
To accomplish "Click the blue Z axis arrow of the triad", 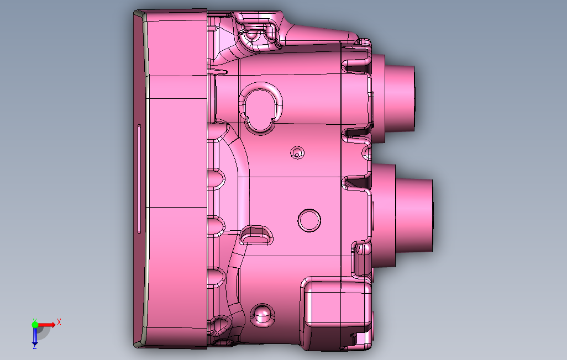I will pos(35,336).
